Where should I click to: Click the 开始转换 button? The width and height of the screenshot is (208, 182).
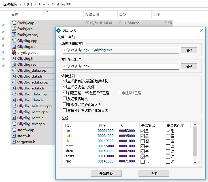coord(106,174)
